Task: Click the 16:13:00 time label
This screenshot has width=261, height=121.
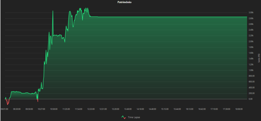Action: click(189, 109)
